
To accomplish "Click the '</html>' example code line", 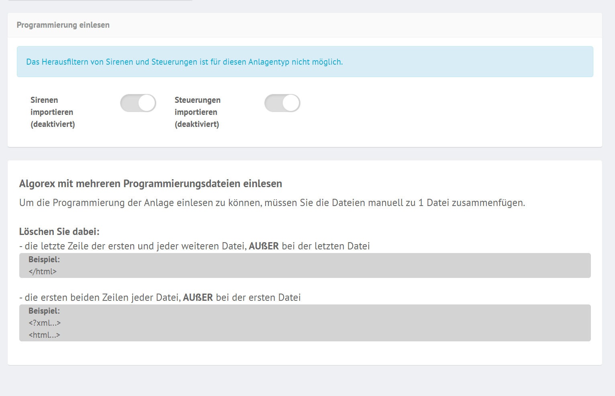I will pyautogui.click(x=43, y=271).
